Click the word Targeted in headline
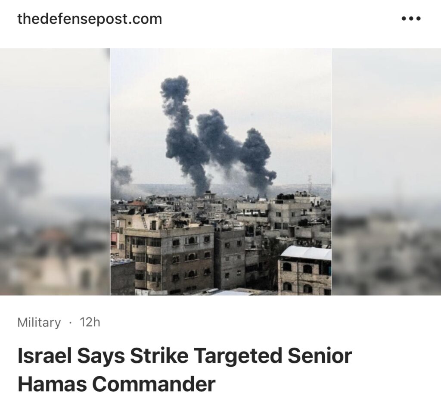This screenshot has height=402, width=441. 237,356
